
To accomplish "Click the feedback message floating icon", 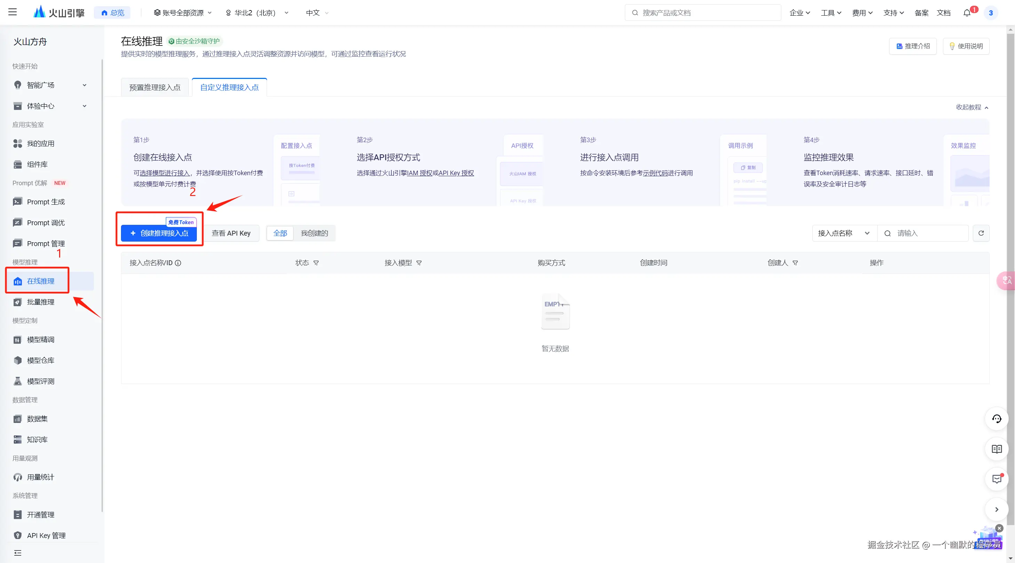I will pyautogui.click(x=997, y=479).
